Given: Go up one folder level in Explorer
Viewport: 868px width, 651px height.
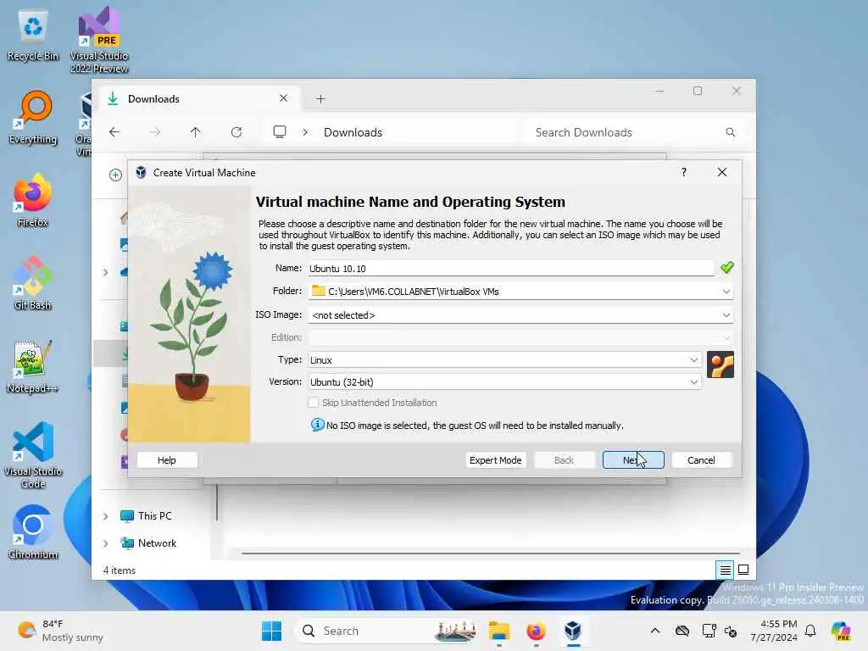Looking at the screenshot, I should click(x=196, y=132).
